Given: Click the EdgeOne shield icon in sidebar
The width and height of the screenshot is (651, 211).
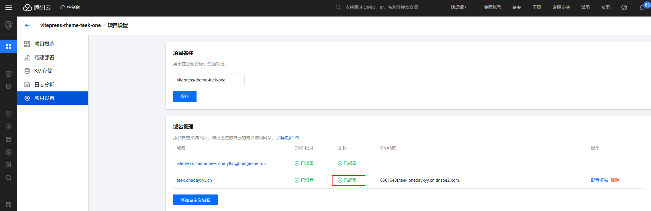Looking at the screenshot, I should 9,25.
